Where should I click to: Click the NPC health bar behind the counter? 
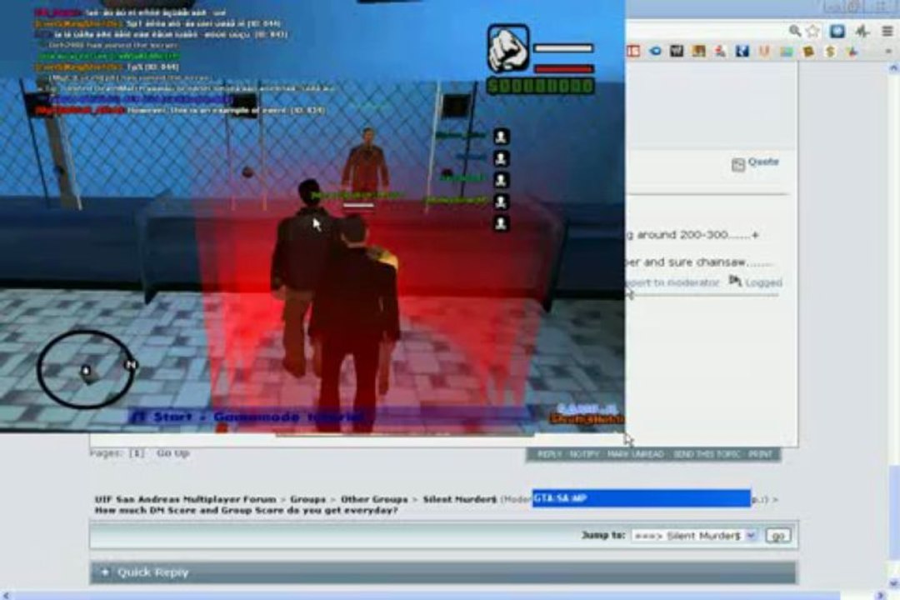358,205
